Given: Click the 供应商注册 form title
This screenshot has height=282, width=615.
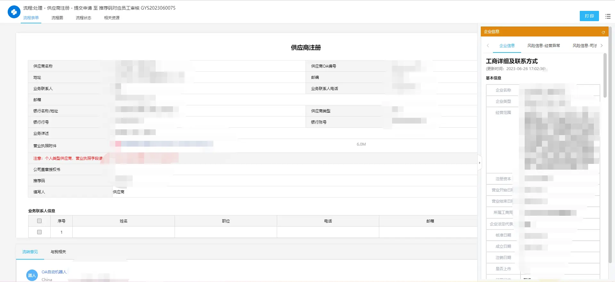Looking at the screenshot, I should pos(306,48).
